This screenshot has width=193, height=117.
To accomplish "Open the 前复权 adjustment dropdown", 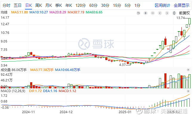I will click(x=185, y=13).
